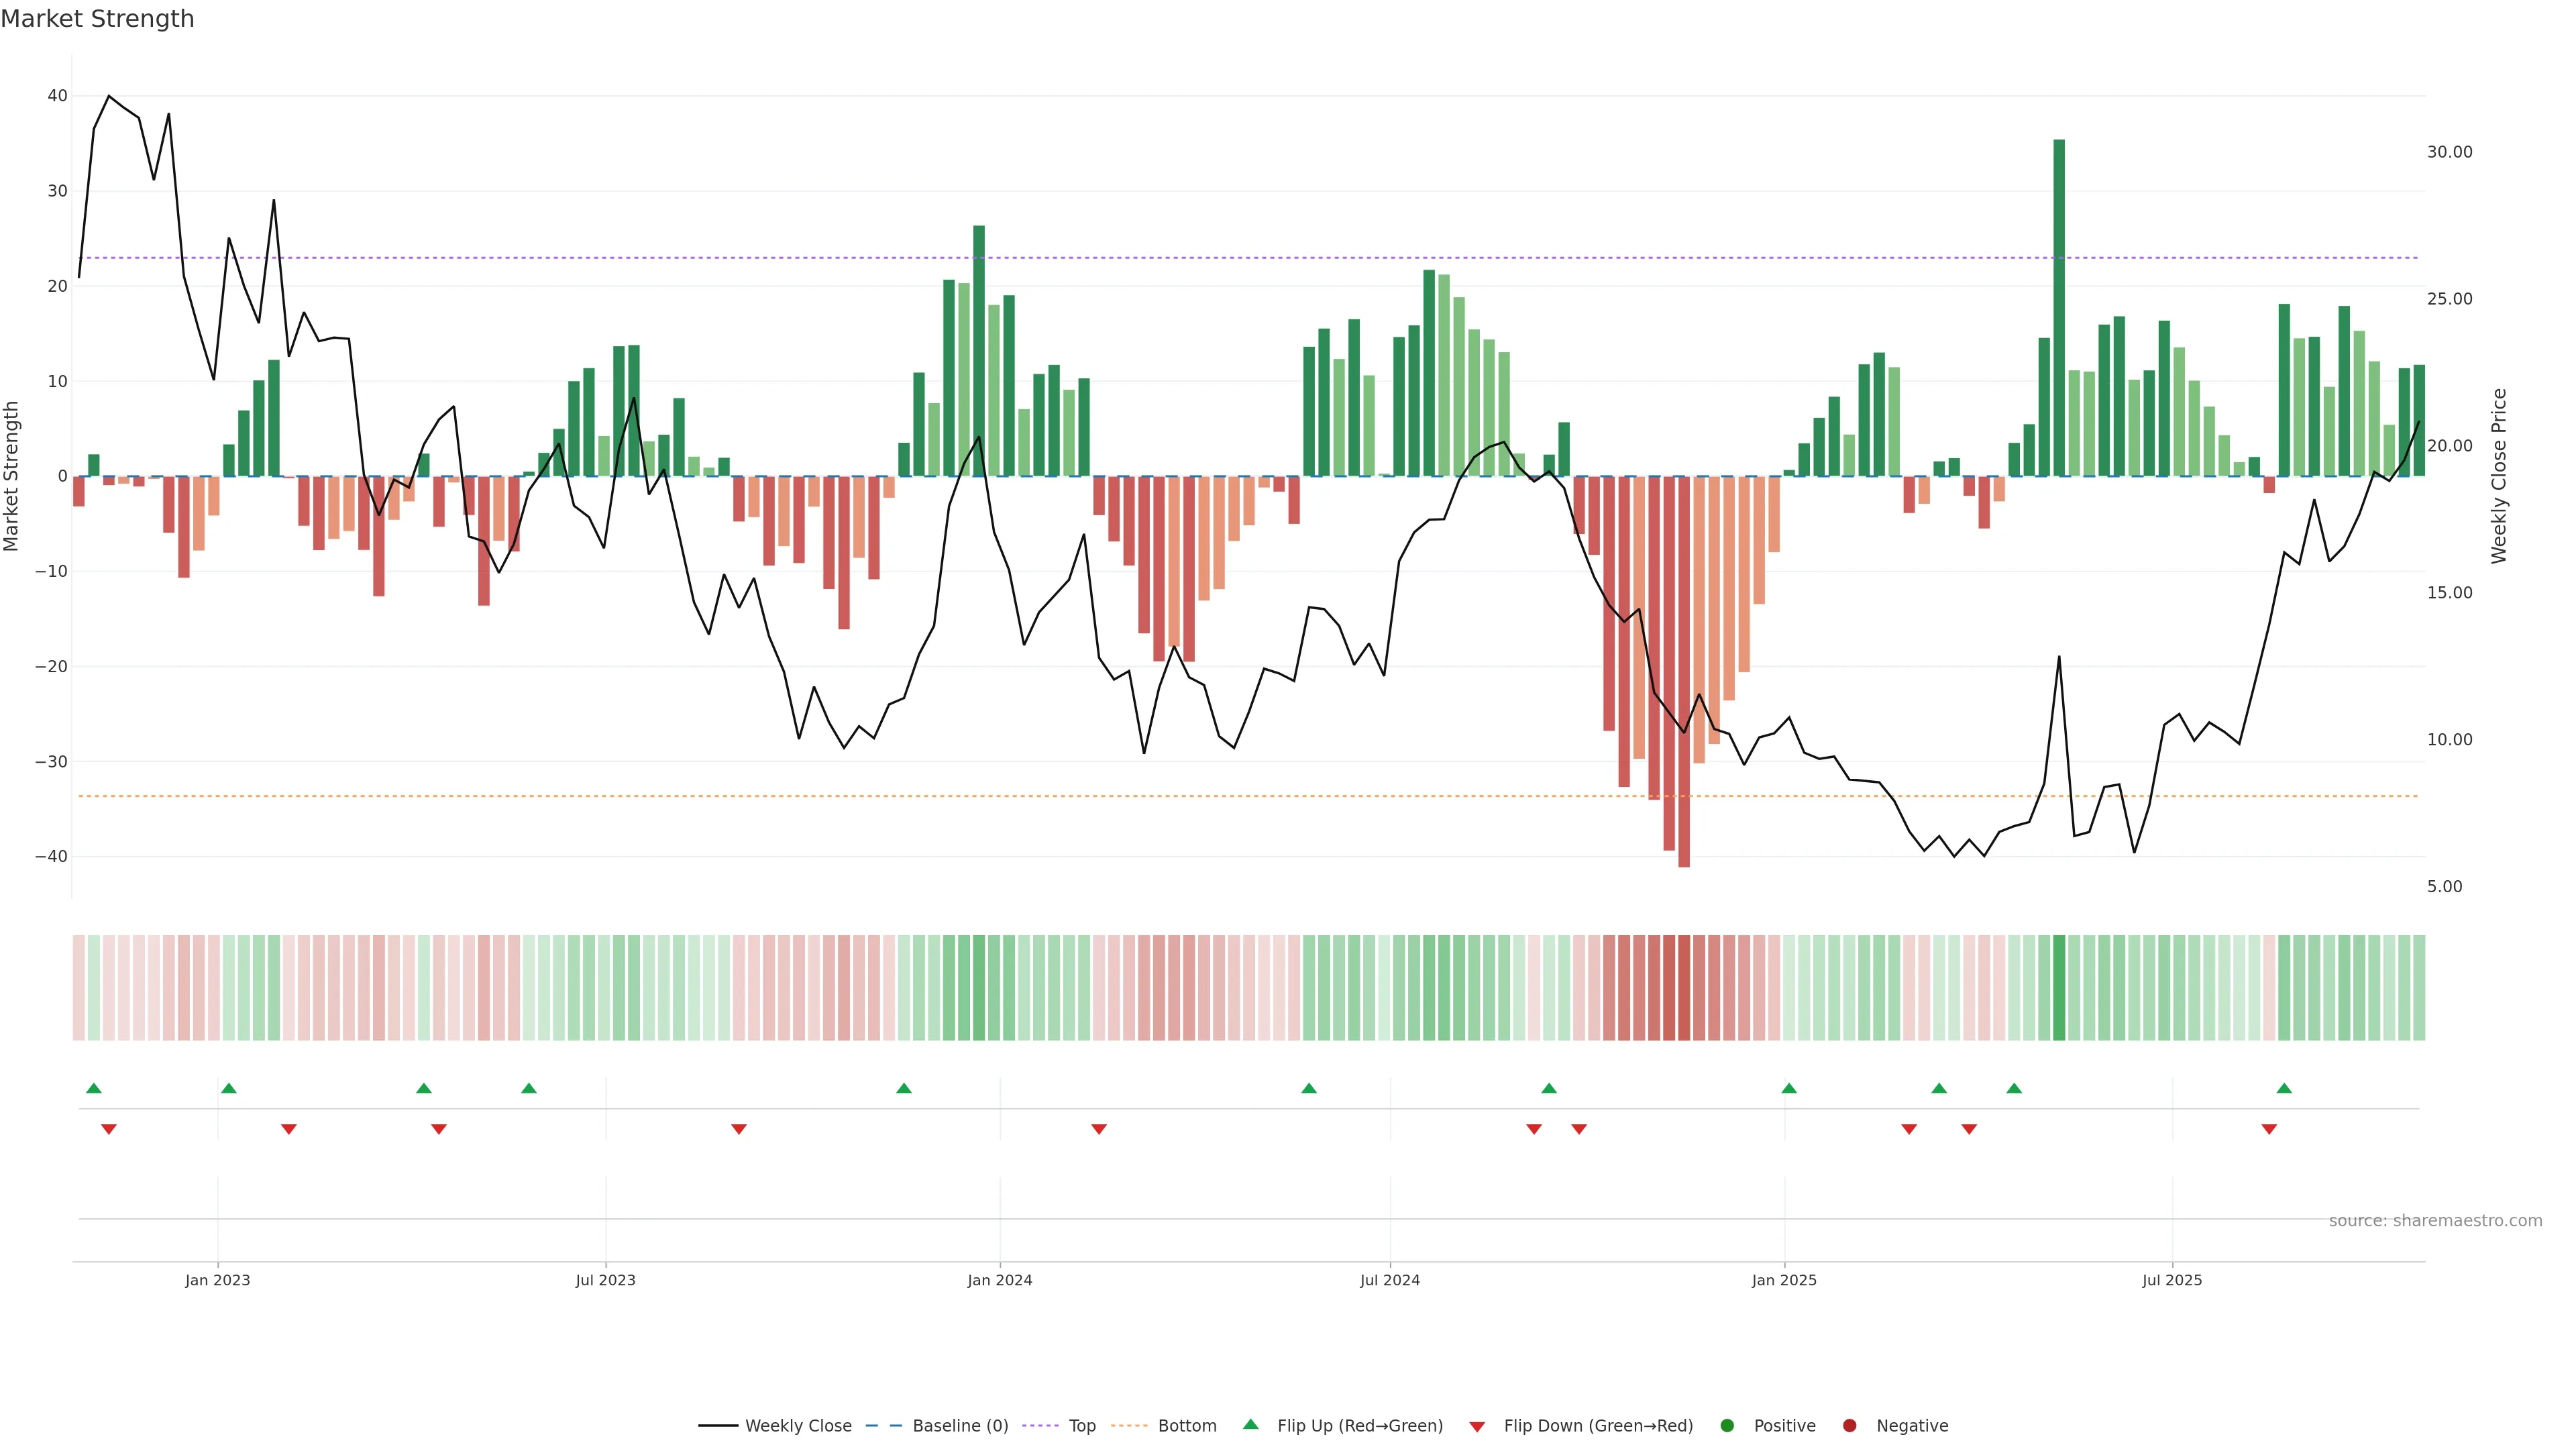2576x1449 pixels.
Task: Select the Jan 2024 x-axis label
Action: click(x=1000, y=1280)
